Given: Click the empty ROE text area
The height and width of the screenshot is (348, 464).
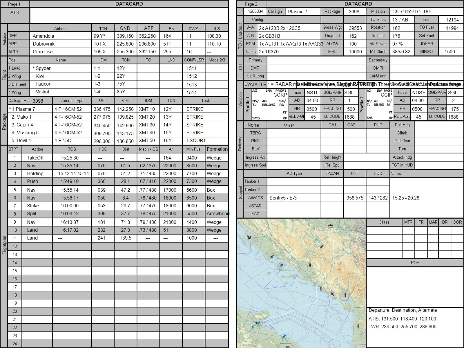Looking at the screenshot, I should tap(415, 287).
